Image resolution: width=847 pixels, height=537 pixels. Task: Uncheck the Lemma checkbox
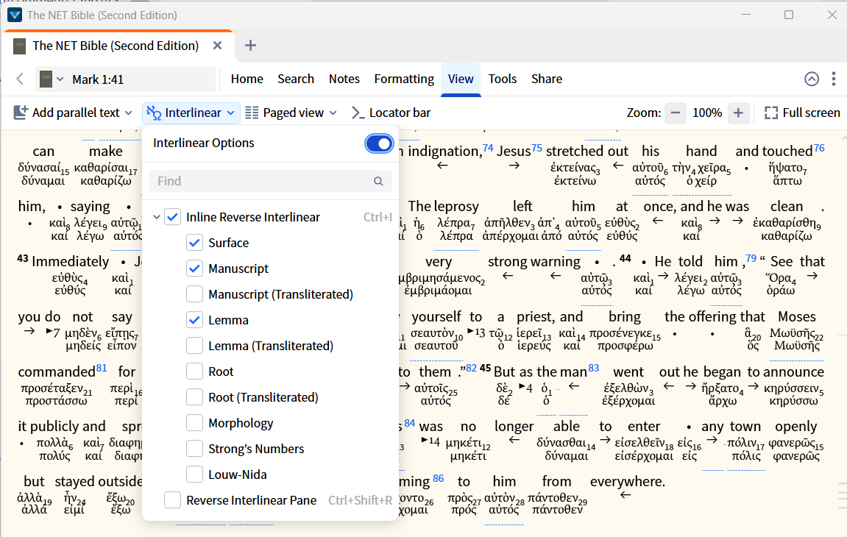click(194, 320)
